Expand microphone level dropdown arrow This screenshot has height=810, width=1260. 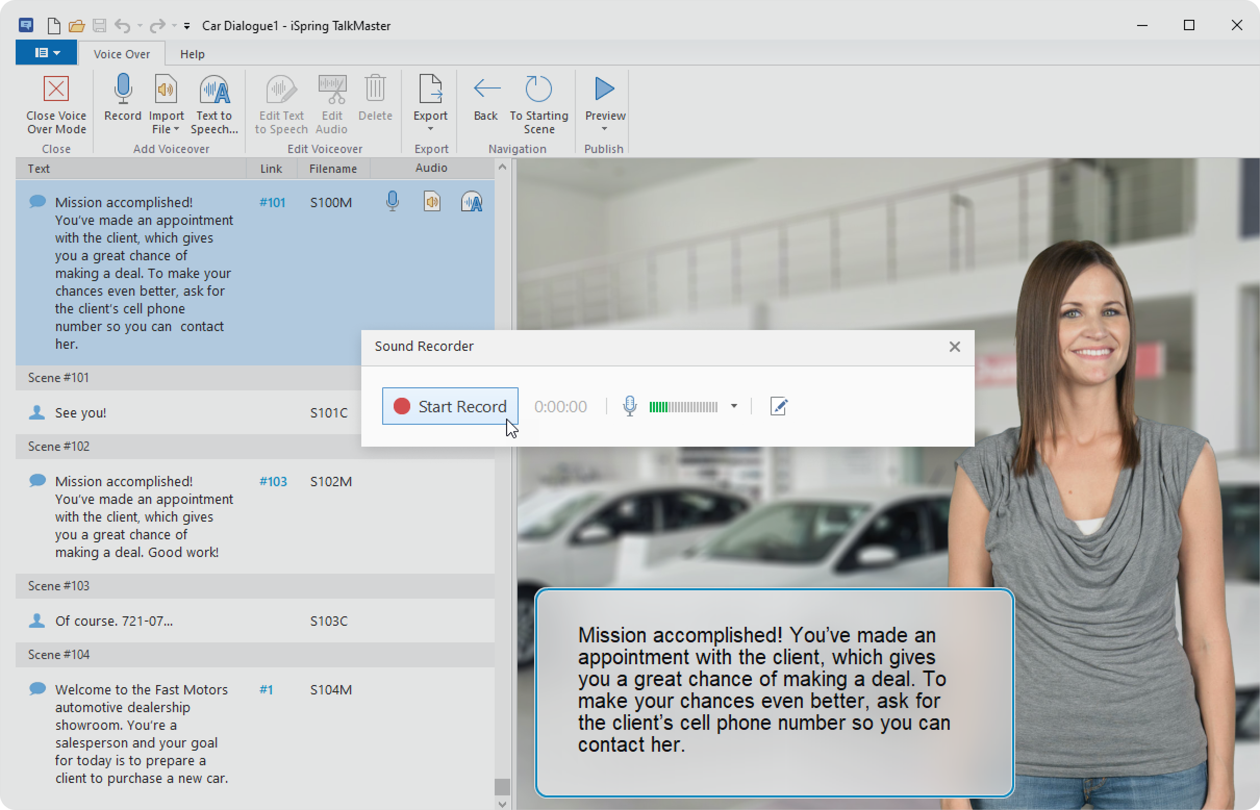(x=734, y=407)
